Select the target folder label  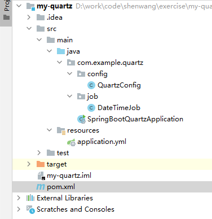click(x=56, y=164)
